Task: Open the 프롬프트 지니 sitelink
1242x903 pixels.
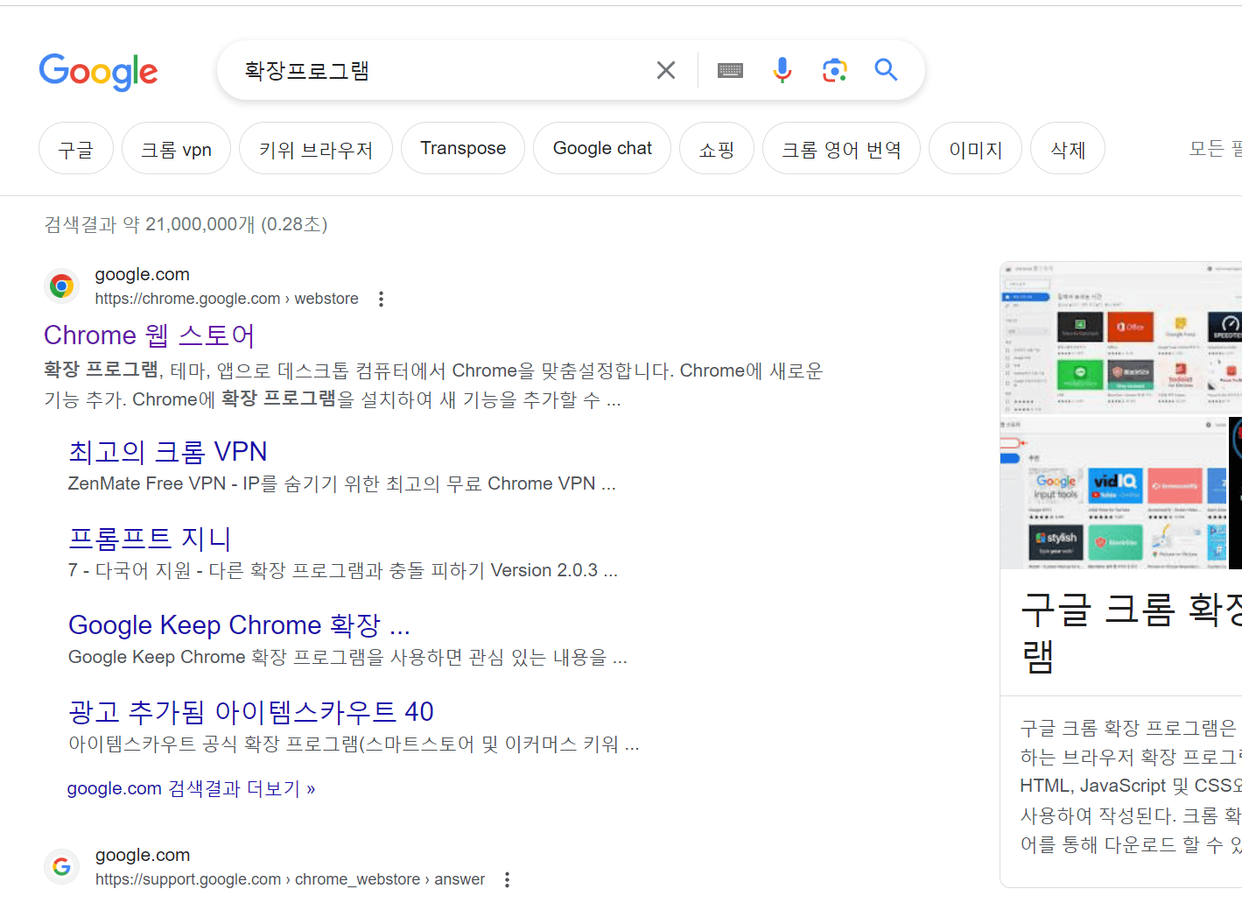Action: pyautogui.click(x=150, y=539)
